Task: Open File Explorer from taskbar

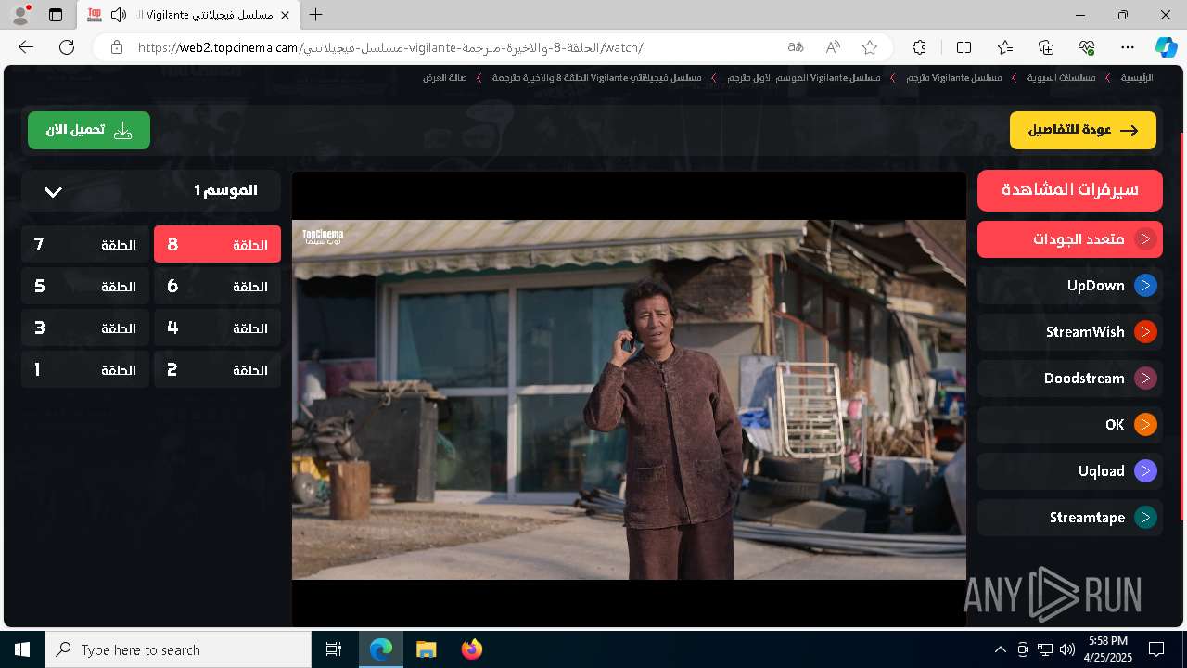Action: coord(426,649)
